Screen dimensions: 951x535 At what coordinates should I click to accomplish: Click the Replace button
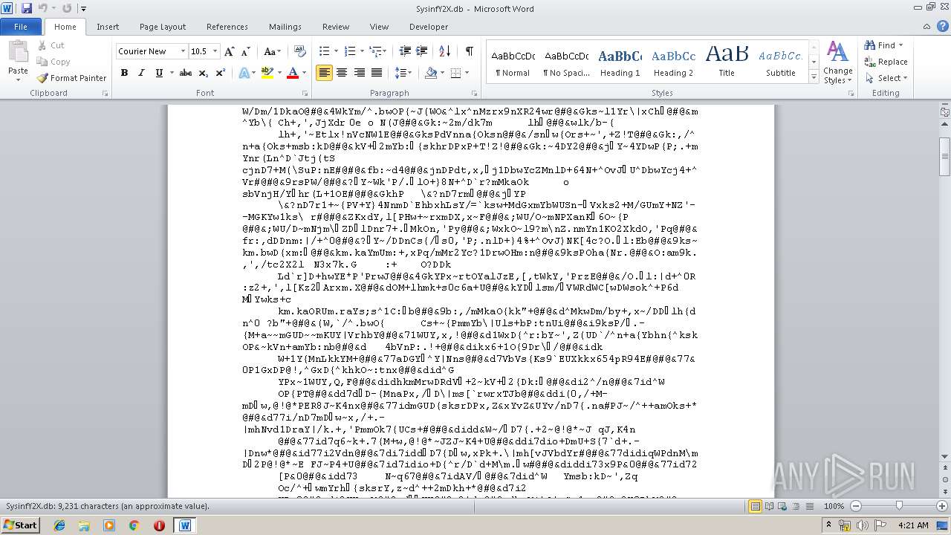(x=886, y=62)
